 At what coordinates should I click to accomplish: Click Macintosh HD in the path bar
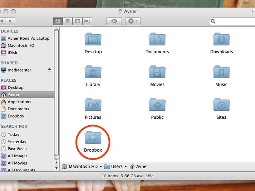tap(80, 166)
